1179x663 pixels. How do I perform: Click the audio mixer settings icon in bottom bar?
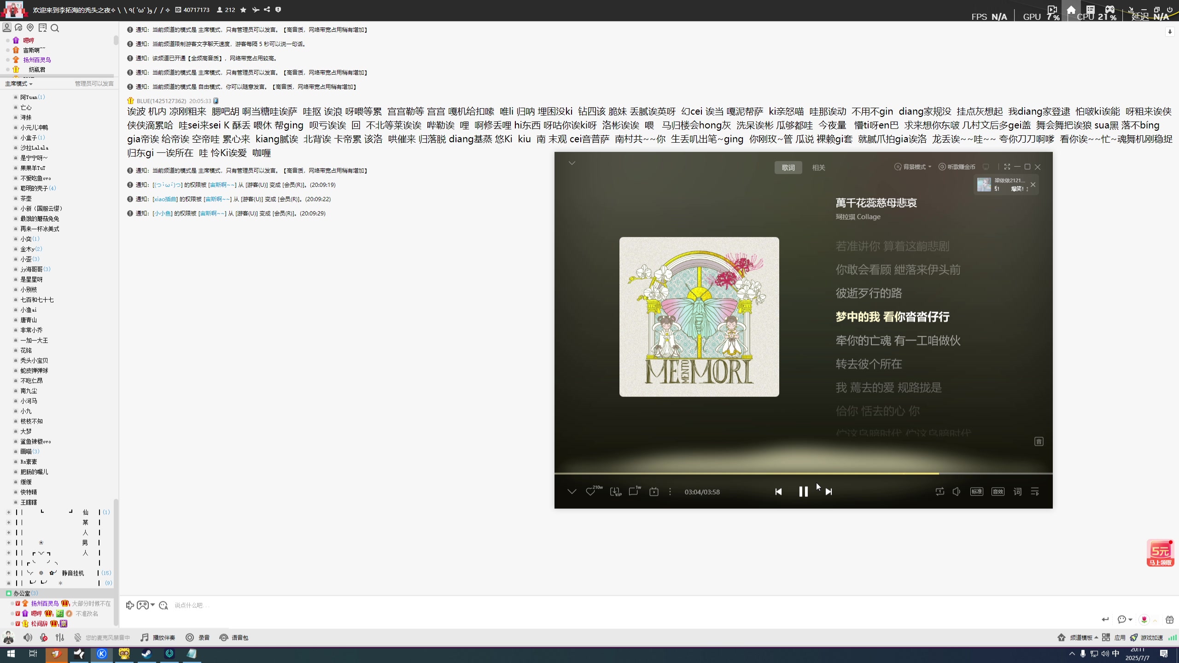[x=60, y=638]
